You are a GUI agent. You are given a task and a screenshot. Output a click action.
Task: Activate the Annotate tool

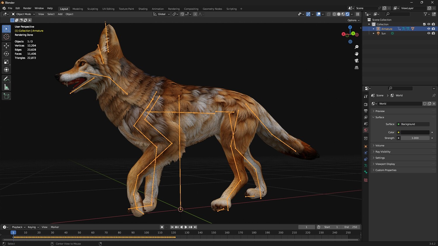[6, 79]
